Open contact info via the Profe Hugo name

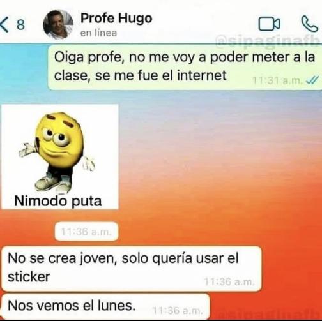116,19
